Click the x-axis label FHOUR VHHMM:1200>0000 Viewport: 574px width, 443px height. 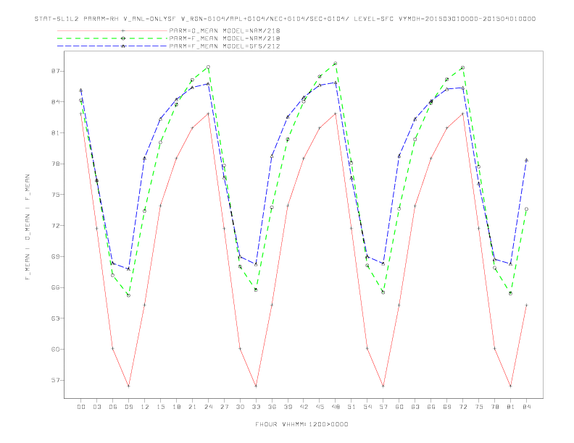pos(301,424)
